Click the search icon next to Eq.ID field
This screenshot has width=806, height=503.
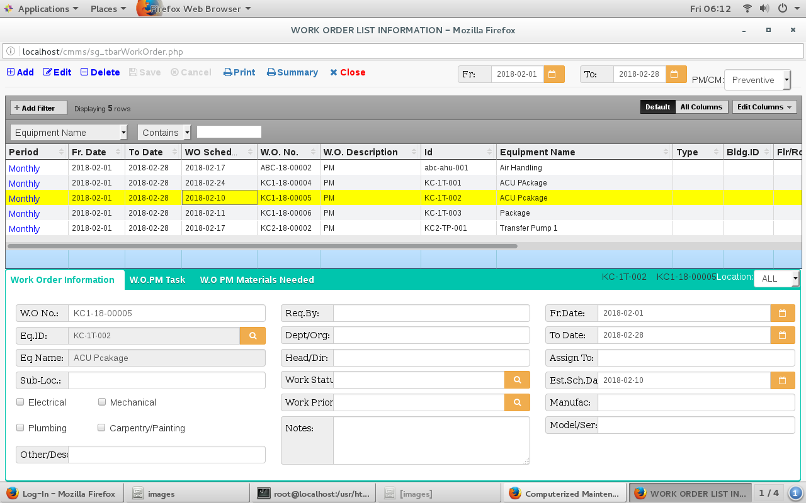point(253,336)
